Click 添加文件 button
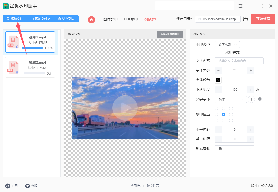 click(15, 19)
